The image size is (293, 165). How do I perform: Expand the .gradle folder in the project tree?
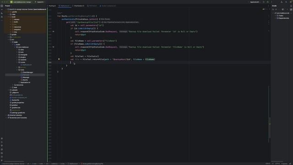point(8,12)
